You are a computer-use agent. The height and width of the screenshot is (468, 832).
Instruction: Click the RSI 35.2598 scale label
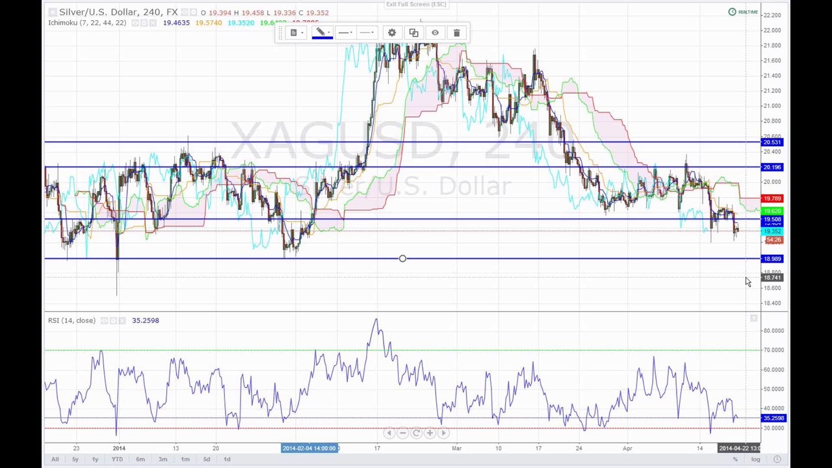(x=773, y=418)
